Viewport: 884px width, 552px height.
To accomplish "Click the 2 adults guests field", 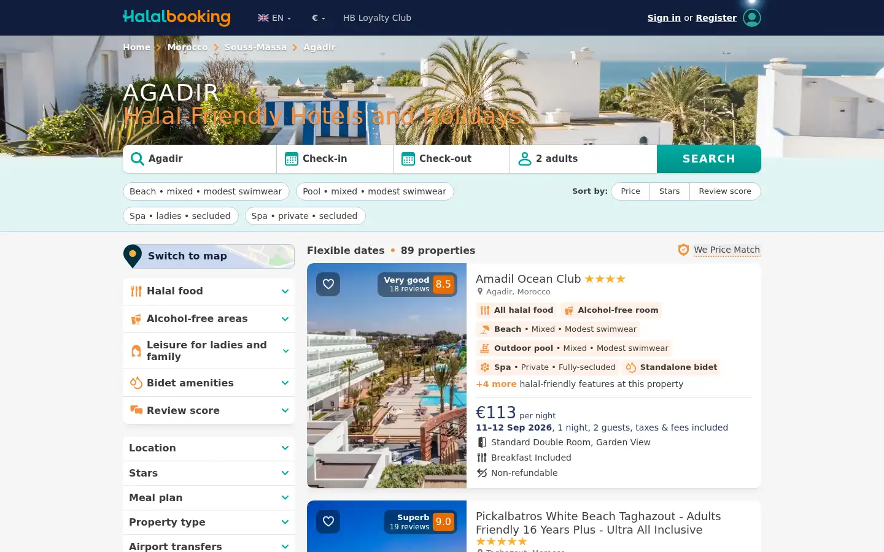I will [583, 159].
